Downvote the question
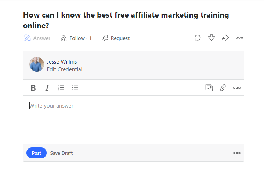The width and height of the screenshot is (264, 173). (x=211, y=38)
